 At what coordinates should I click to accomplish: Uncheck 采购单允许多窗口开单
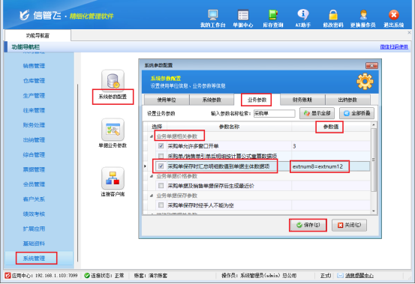coord(161,146)
